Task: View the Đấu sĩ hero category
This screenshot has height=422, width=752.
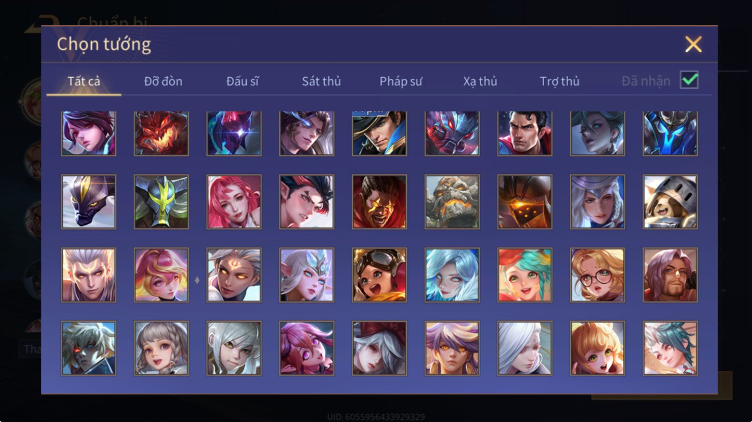Action: pos(242,81)
